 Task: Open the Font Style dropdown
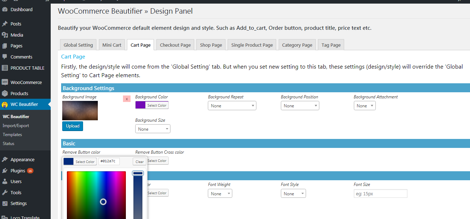tap(293, 194)
